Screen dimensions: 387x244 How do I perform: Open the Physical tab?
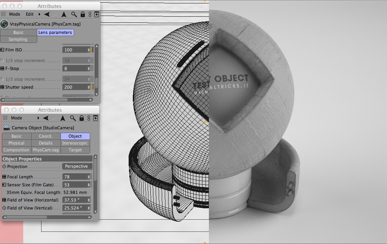[x=16, y=143]
